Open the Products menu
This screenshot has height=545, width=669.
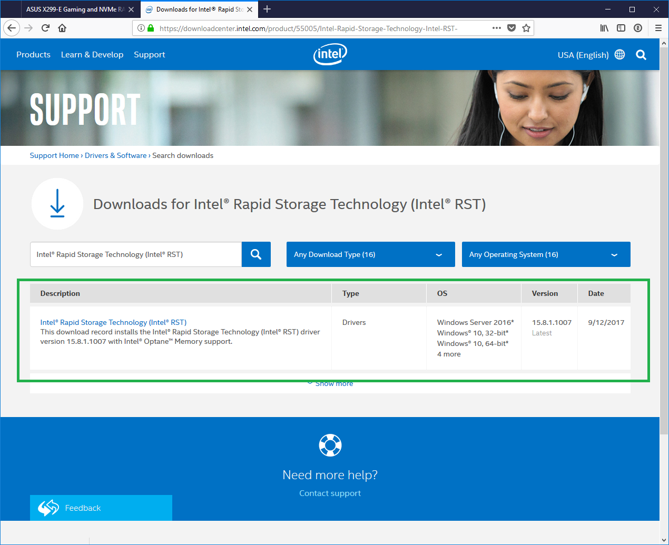[33, 55]
